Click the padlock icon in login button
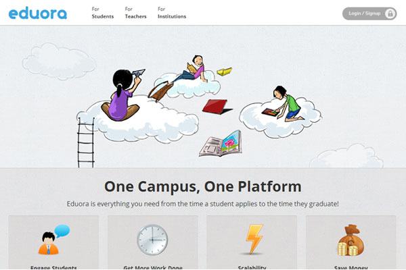This screenshot has height=270, width=406. click(390, 13)
